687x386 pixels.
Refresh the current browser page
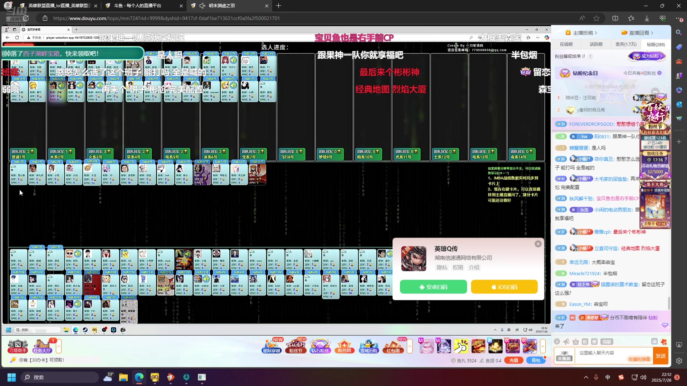pyautogui.click(x=26, y=18)
